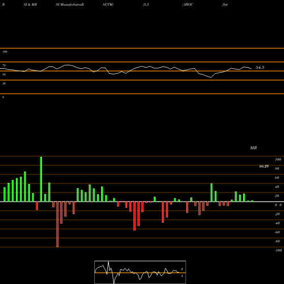284x284 pixels.
Task: Click the 20 label on the MR axis
Action: pyautogui.click(x=277, y=196)
